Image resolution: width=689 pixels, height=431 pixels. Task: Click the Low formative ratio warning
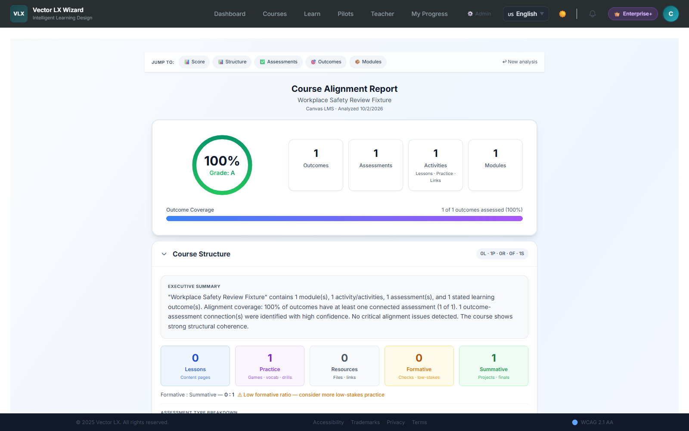point(311,395)
